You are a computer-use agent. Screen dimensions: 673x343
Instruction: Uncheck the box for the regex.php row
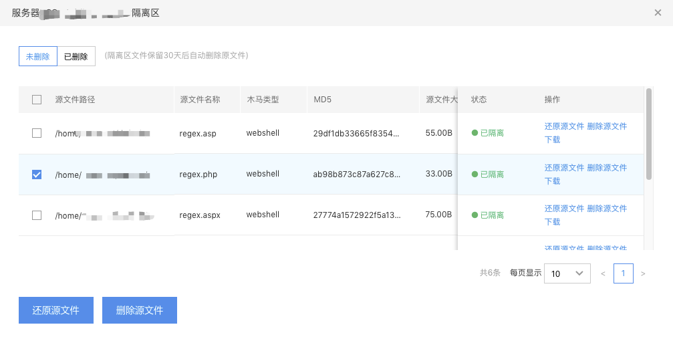point(37,175)
